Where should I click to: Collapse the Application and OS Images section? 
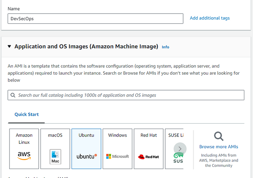click(9, 46)
